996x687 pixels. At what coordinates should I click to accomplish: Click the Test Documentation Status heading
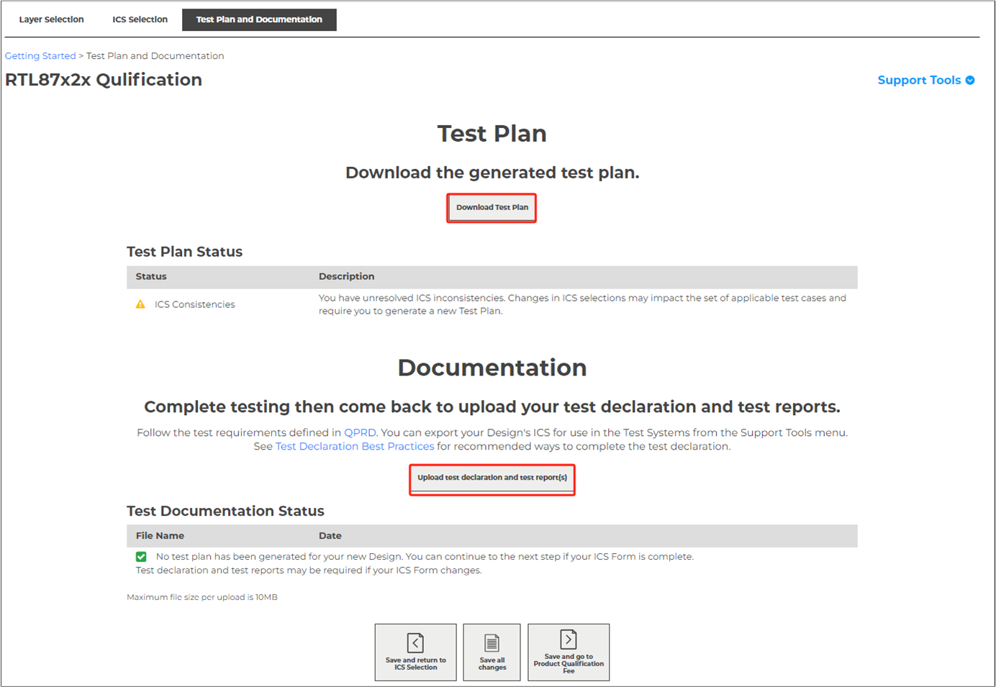(x=225, y=511)
